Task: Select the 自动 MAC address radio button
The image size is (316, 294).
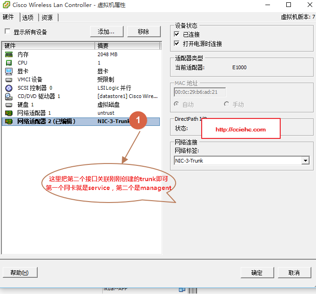Action: pos(176,104)
